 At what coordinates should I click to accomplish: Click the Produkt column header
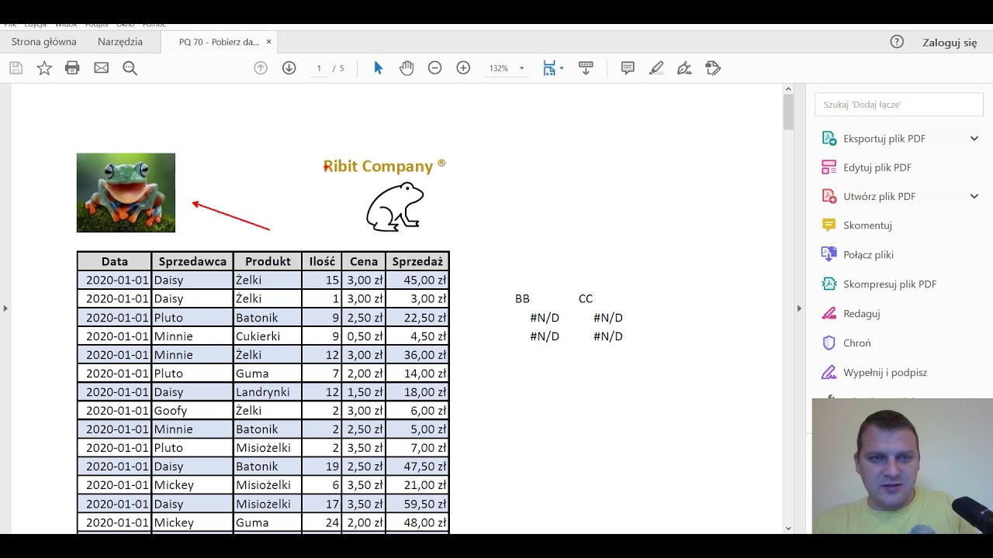click(x=268, y=261)
